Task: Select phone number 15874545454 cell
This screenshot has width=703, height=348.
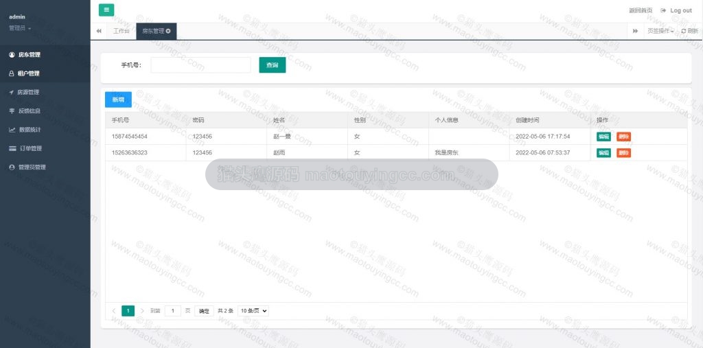Action: (146, 137)
